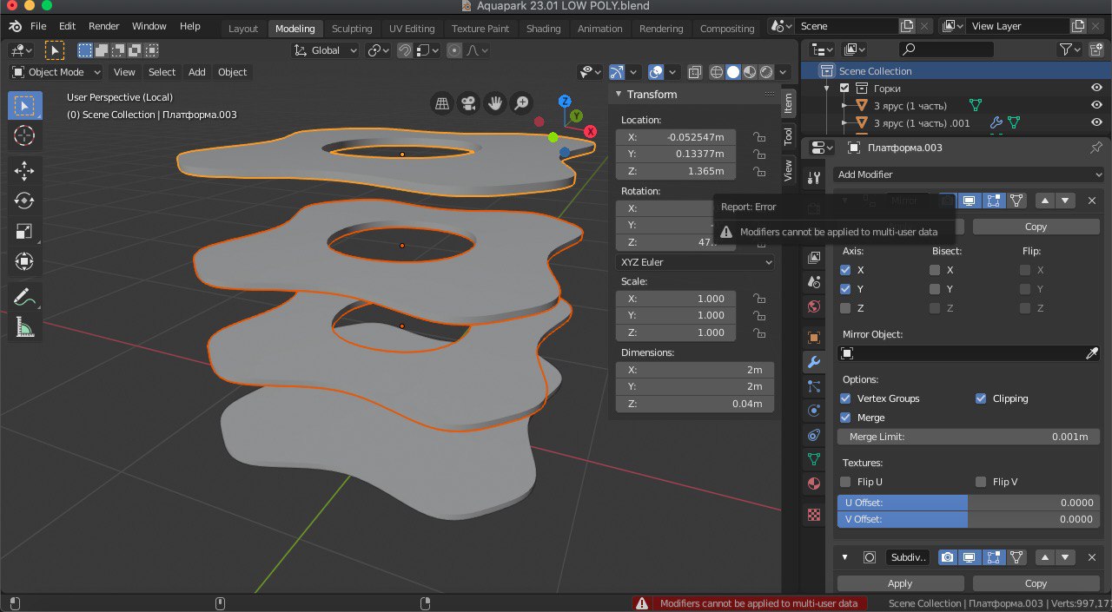1112x612 pixels.
Task: Open the Tool settings properties tab
Action: pyautogui.click(x=814, y=178)
